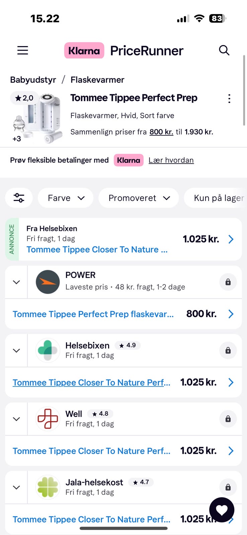Go to Flaskevarmer breadcrumb category
Viewport: 247px width, 535px height.
pyautogui.click(x=97, y=80)
